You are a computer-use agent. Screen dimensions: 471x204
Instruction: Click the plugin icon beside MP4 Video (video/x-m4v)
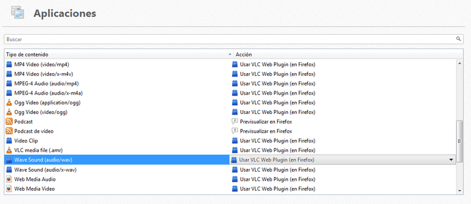[9, 74]
